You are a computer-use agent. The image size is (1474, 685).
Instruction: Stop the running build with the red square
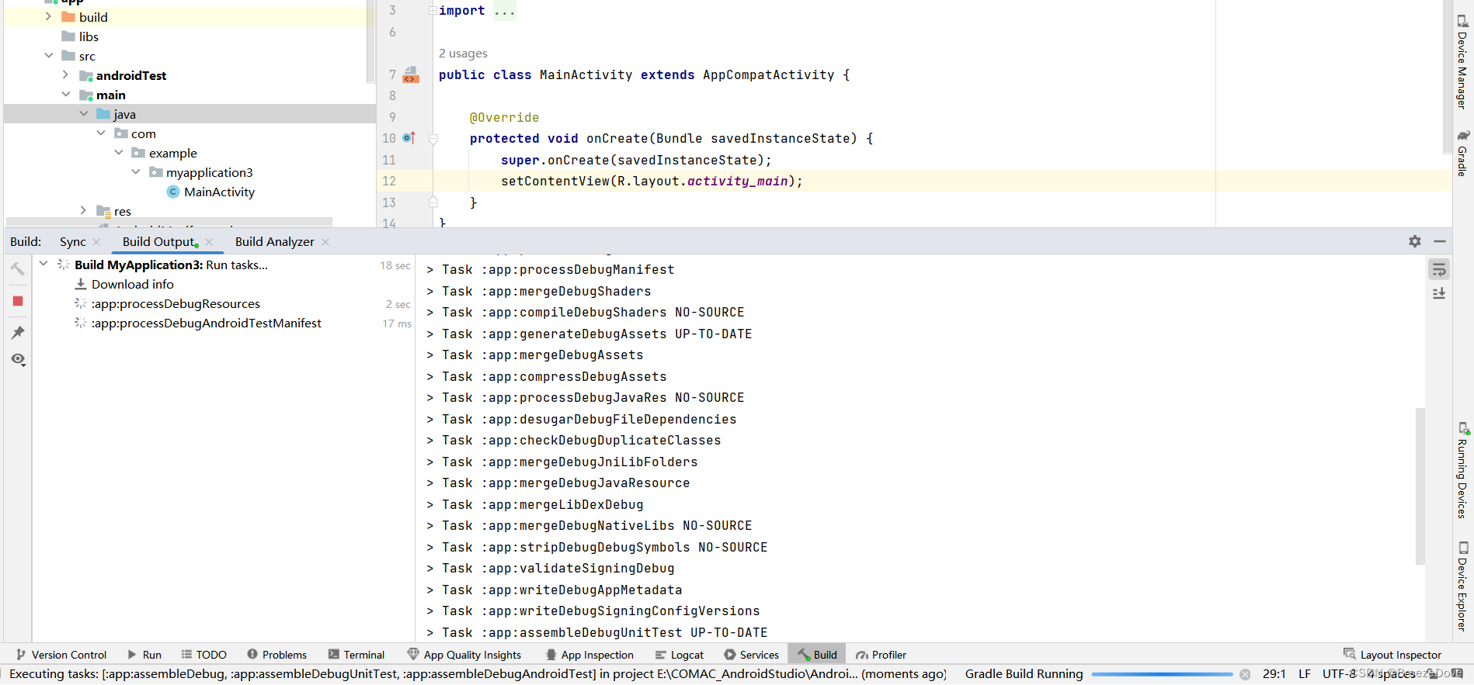tap(18, 301)
